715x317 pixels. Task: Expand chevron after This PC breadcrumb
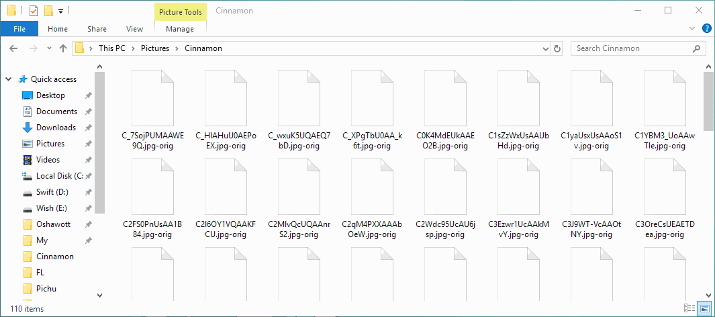[x=134, y=48]
